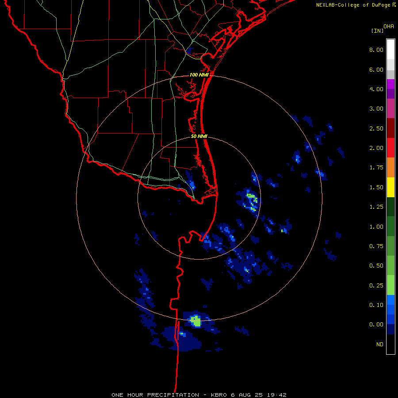Click the 100 NMI range ring label
Image resolution: width=398 pixels, height=398 pixels.
coord(199,75)
